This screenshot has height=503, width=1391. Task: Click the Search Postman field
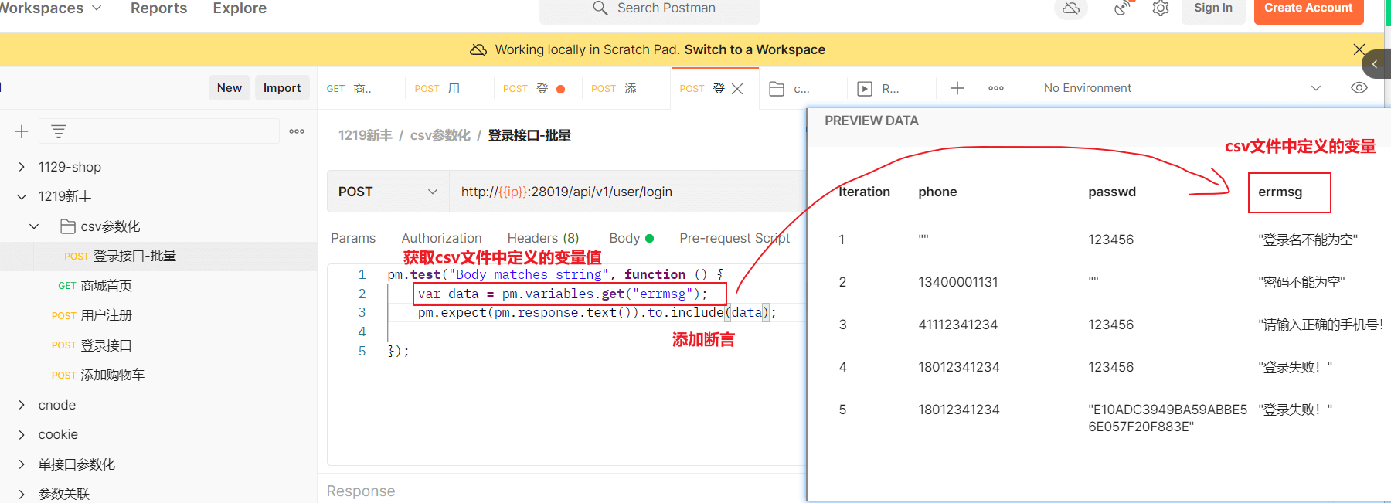click(x=649, y=8)
